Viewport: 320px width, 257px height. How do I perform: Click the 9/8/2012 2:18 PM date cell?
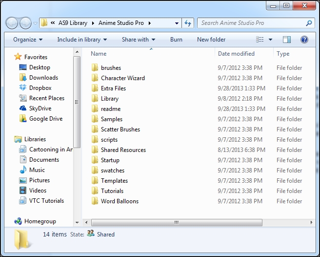(240, 99)
